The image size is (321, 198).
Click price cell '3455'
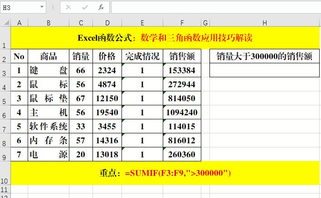point(107,126)
